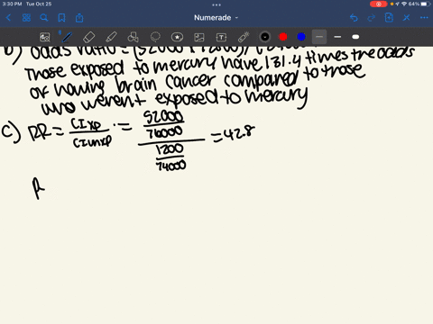Choose the red pen color

pos(283,37)
